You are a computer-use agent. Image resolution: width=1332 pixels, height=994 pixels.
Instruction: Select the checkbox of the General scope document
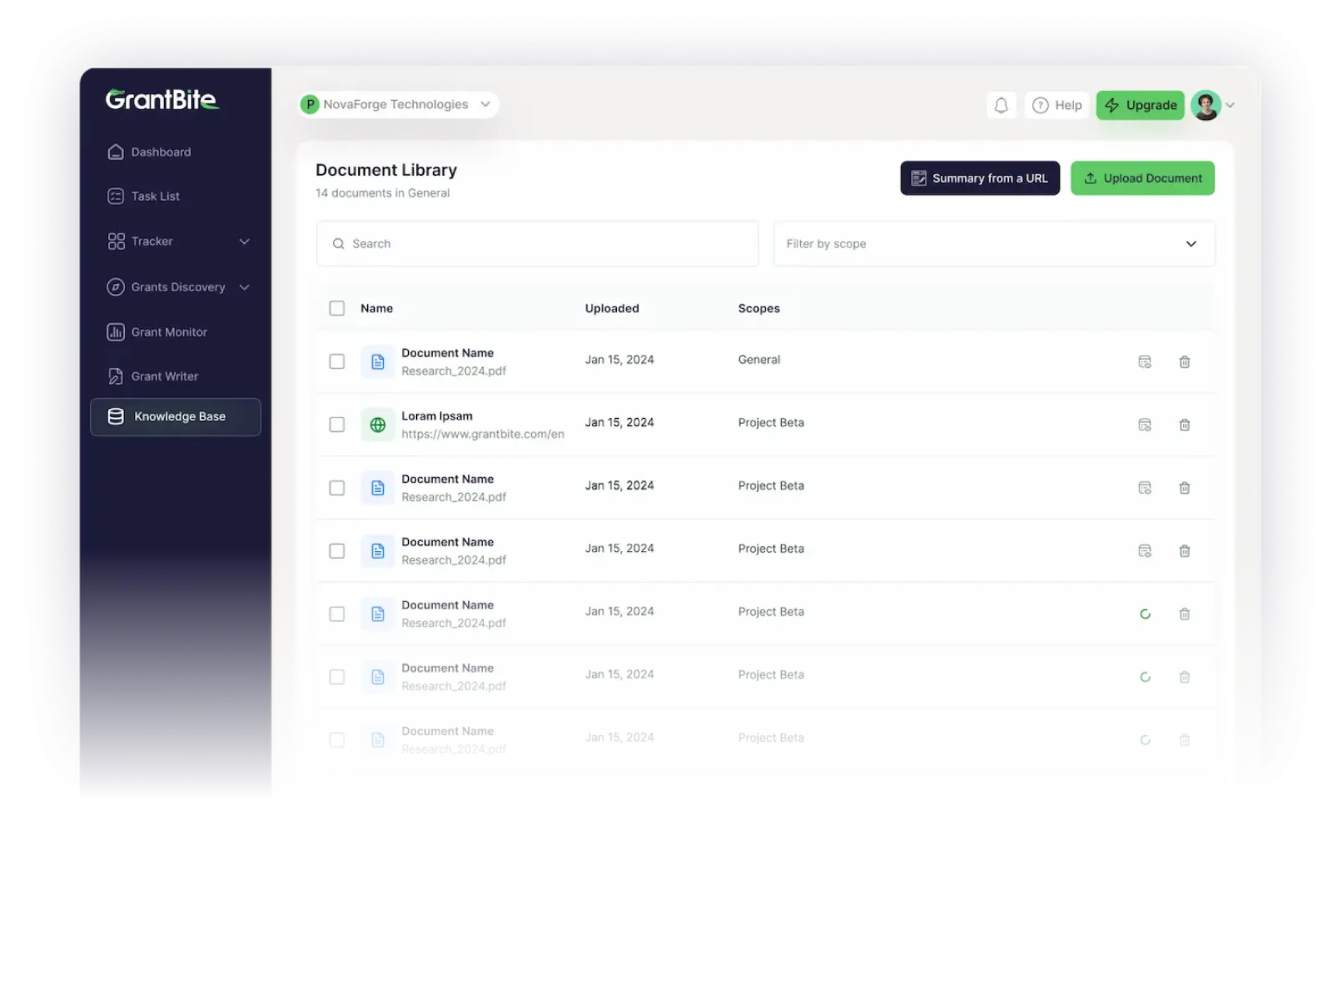(x=337, y=362)
